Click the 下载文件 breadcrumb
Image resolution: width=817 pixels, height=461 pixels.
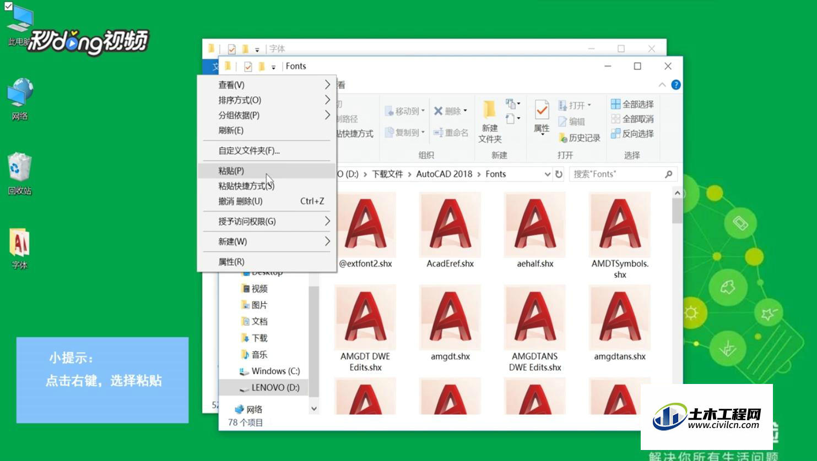click(x=387, y=174)
